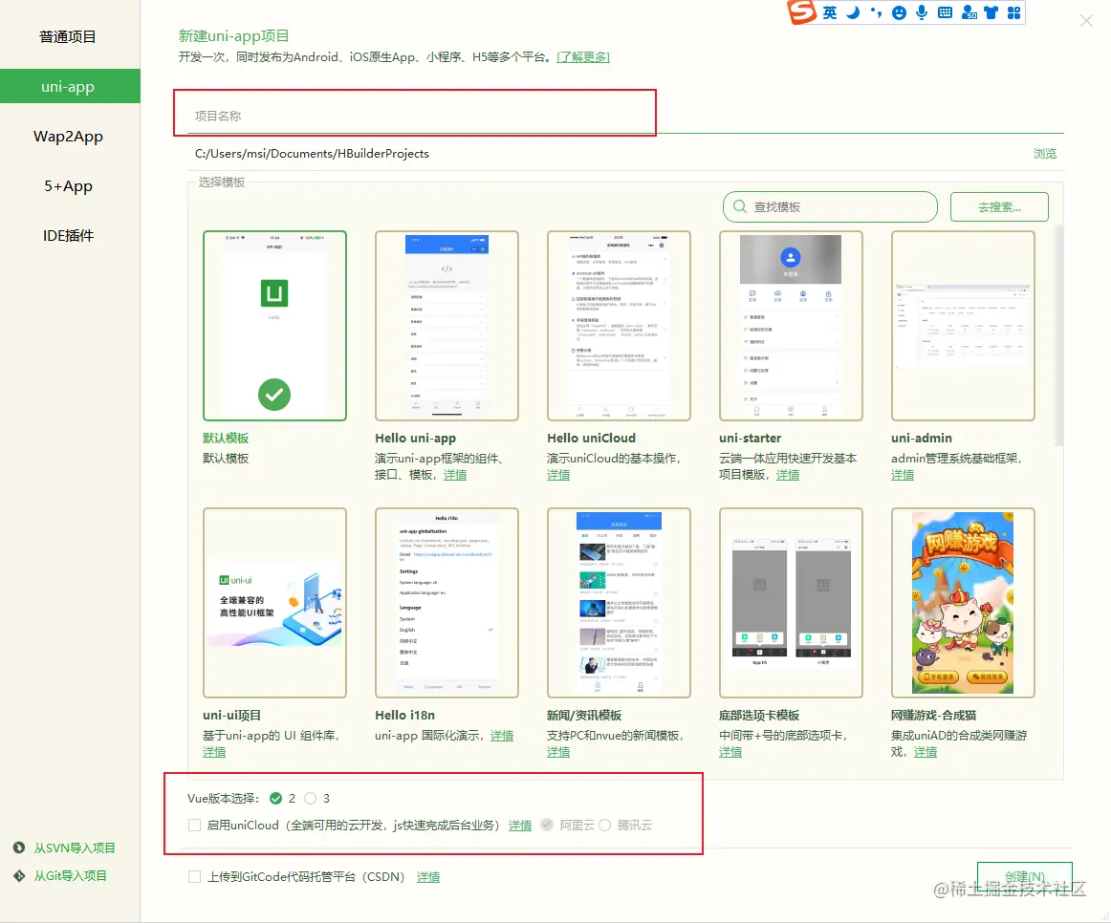Viewport: 1111px width, 923px height.
Task: Open 详情 link under Hello i18n
Action: (x=502, y=736)
